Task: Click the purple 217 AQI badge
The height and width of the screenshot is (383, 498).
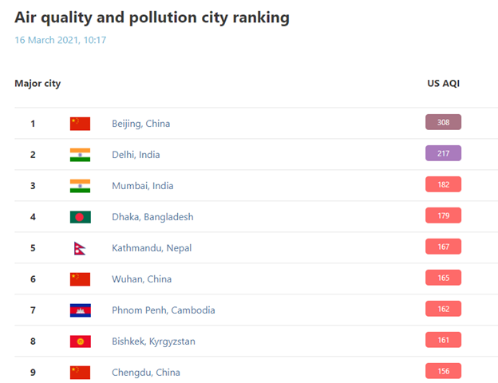Action: 444,153
